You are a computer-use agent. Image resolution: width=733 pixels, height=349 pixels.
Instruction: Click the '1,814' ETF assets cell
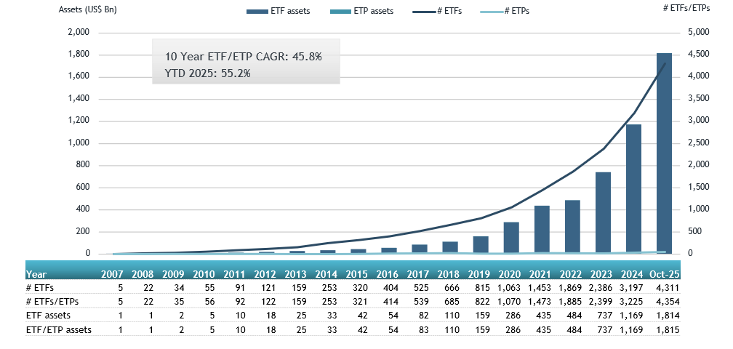pos(670,316)
